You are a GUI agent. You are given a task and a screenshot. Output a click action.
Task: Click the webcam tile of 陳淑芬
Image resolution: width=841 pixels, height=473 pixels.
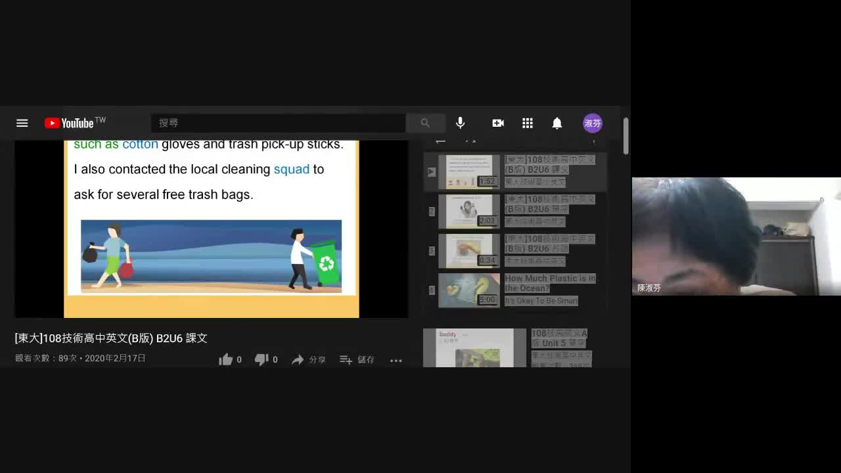coord(737,236)
